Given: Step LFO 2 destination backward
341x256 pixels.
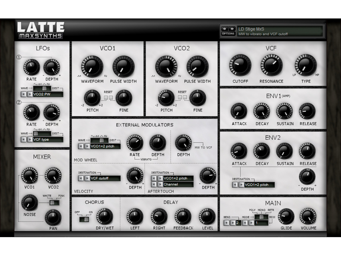Looking at the screenshot, I should [x=23, y=140].
